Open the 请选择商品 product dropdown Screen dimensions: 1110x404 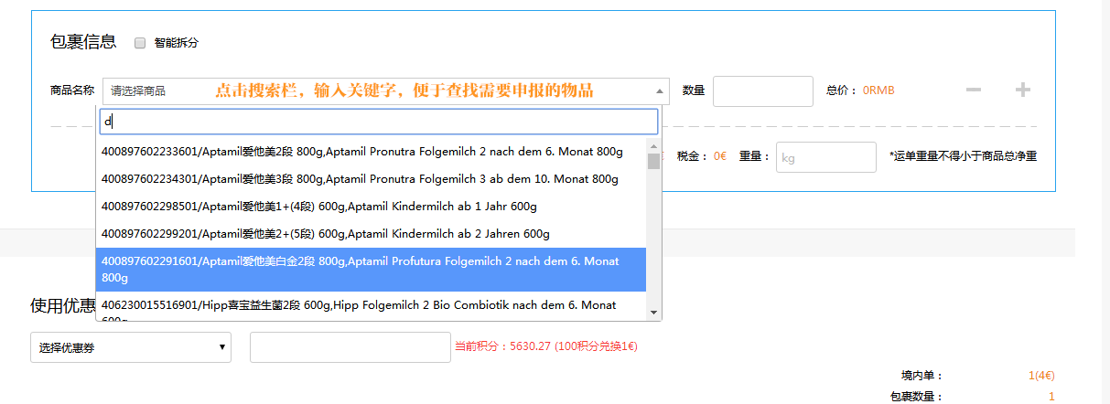pos(385,91)
